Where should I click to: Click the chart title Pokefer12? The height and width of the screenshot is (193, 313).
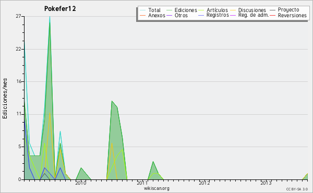60,9
